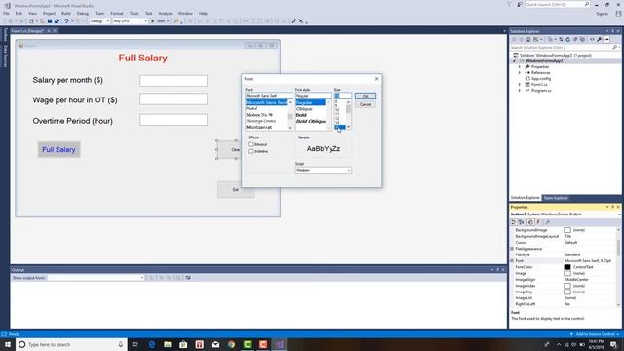Click the Events lightning bolt icon

538,222
